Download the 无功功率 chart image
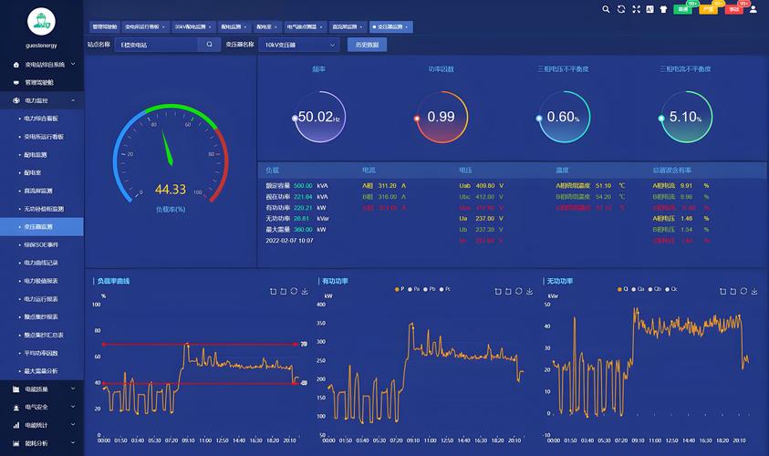This screenshot has height=456, width=769. click(x=753, y=291)
